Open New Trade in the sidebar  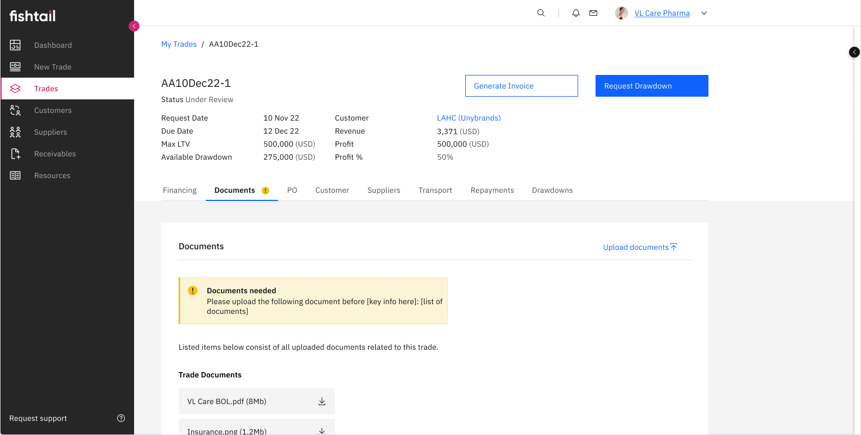pos(53,67)
